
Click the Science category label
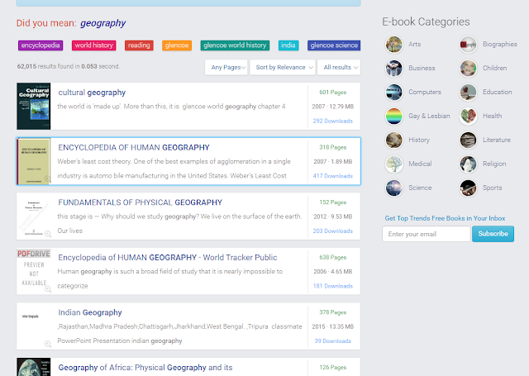(420, 188)
